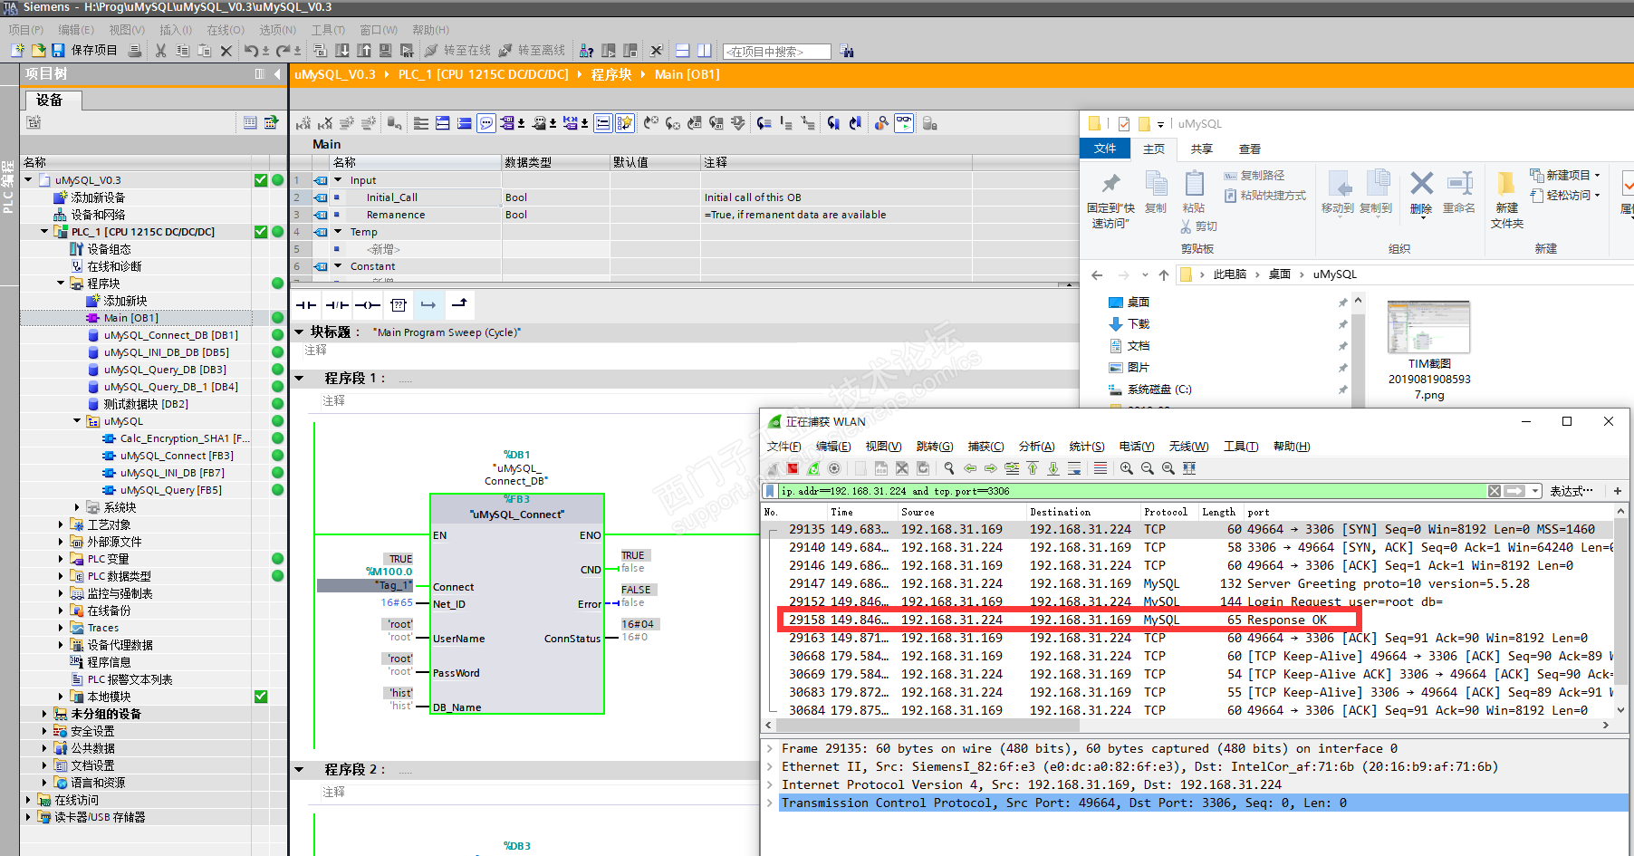This screenshot has width=1634, height=856.
Task: Click the normally open contact instruction
Action: point(306,305)
